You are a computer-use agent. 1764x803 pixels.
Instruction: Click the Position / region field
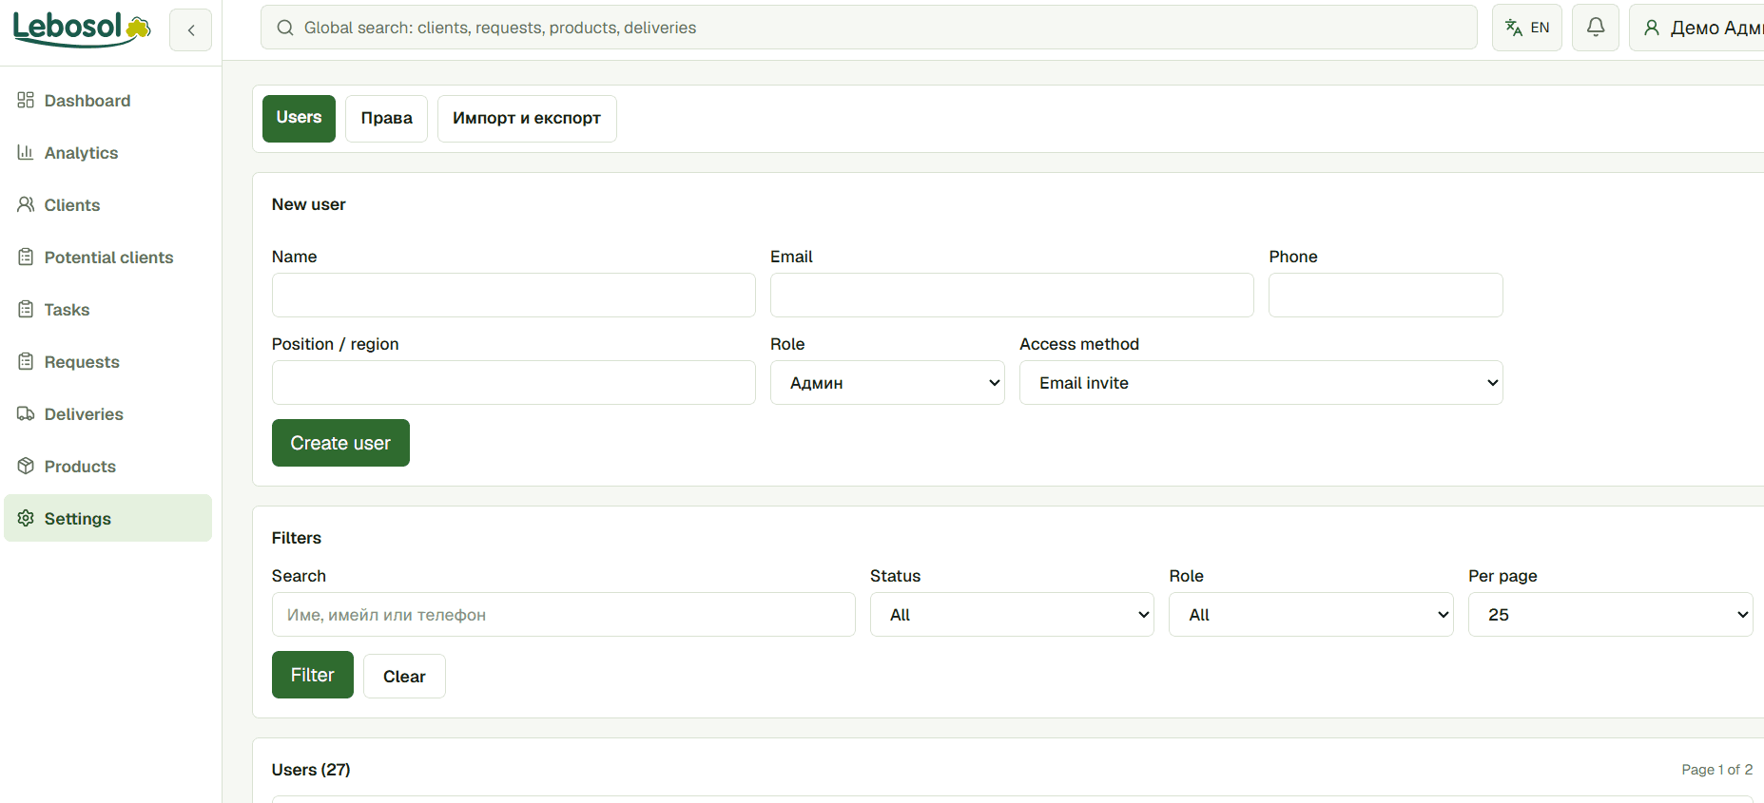pos(514,382)
